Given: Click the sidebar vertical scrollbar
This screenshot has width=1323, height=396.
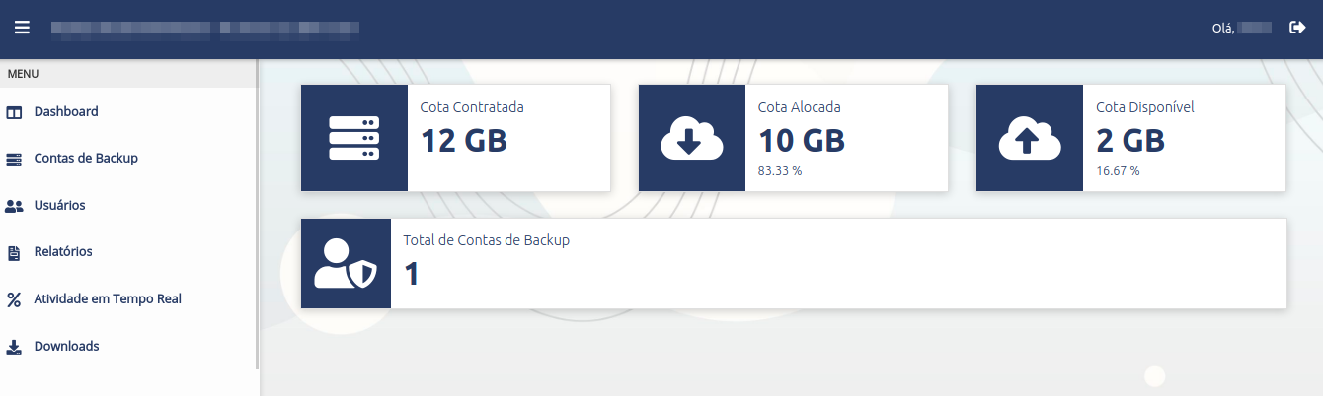Looking at the screenshot, I should coord(258,215).
